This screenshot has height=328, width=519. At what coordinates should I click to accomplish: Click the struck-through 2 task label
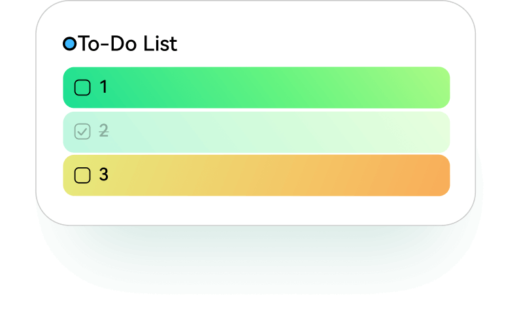[103, 131]
